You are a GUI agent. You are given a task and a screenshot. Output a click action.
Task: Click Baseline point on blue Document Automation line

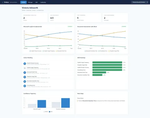pos(80,34)
